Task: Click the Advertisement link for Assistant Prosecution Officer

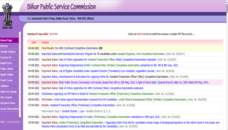Action: click(x=66, y=77)
